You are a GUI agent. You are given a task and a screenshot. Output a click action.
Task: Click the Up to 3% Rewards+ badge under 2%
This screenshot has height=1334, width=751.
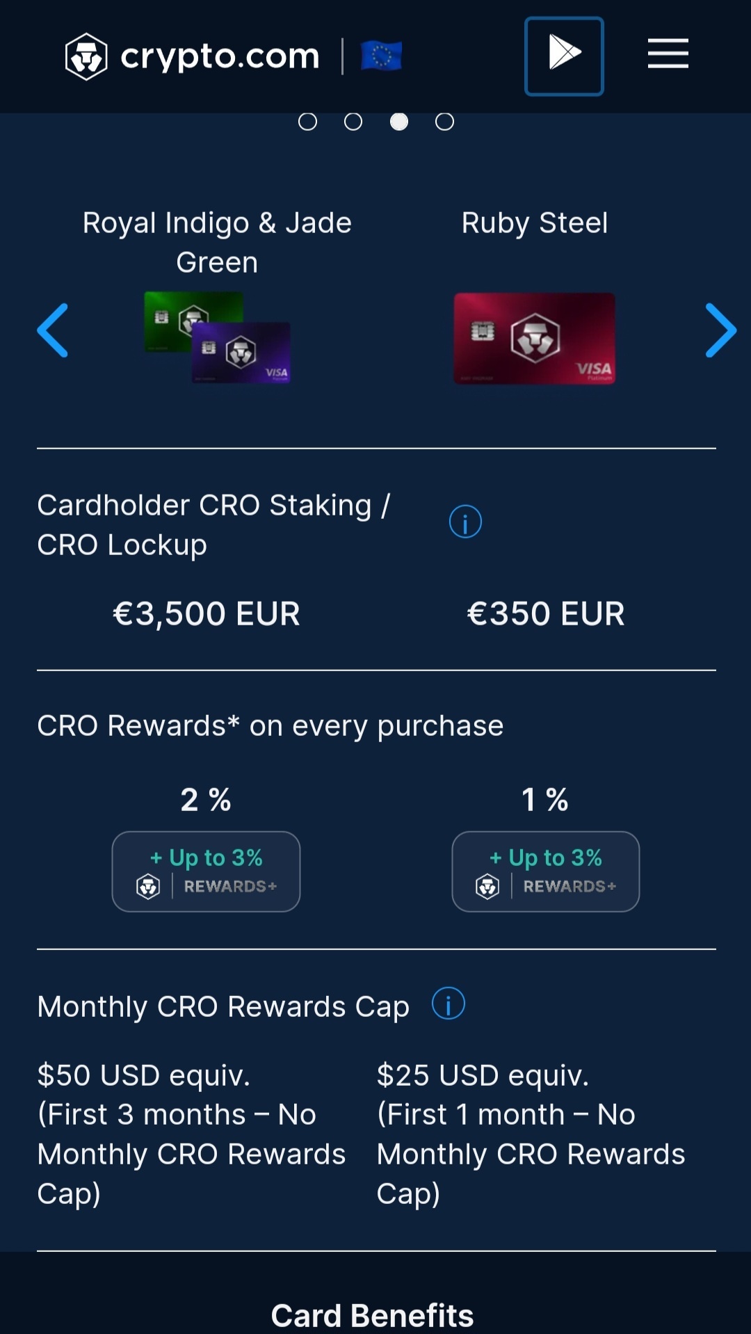click(206, 871)
